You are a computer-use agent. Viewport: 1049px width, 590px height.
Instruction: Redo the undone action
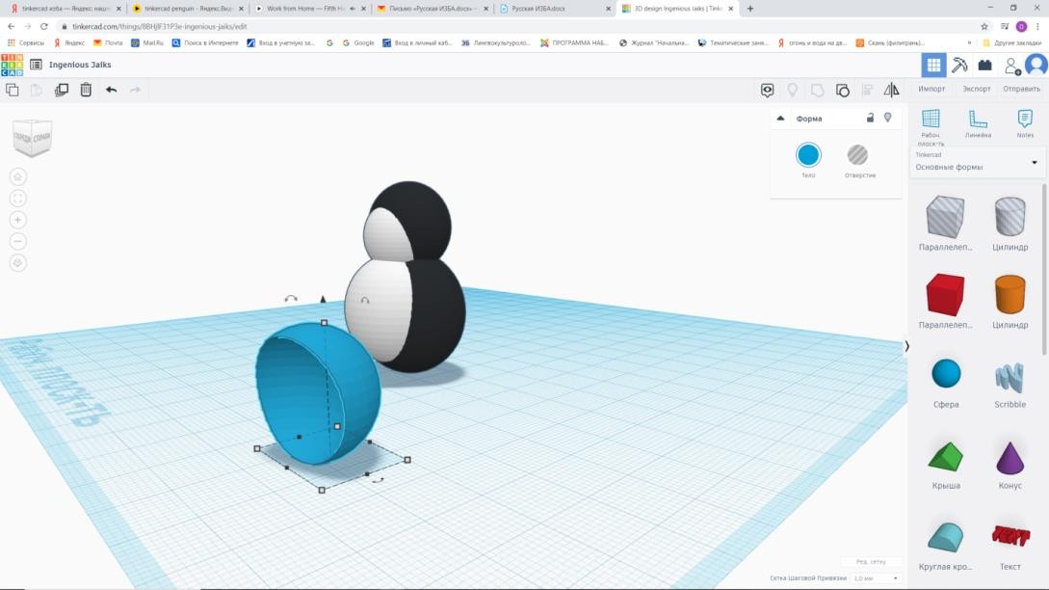tap(135, 90)
